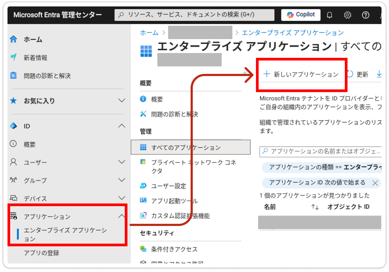Screen dimensions: 389x272
Task: Click the デバイス icon in sidebar
Action: [13, 198]
